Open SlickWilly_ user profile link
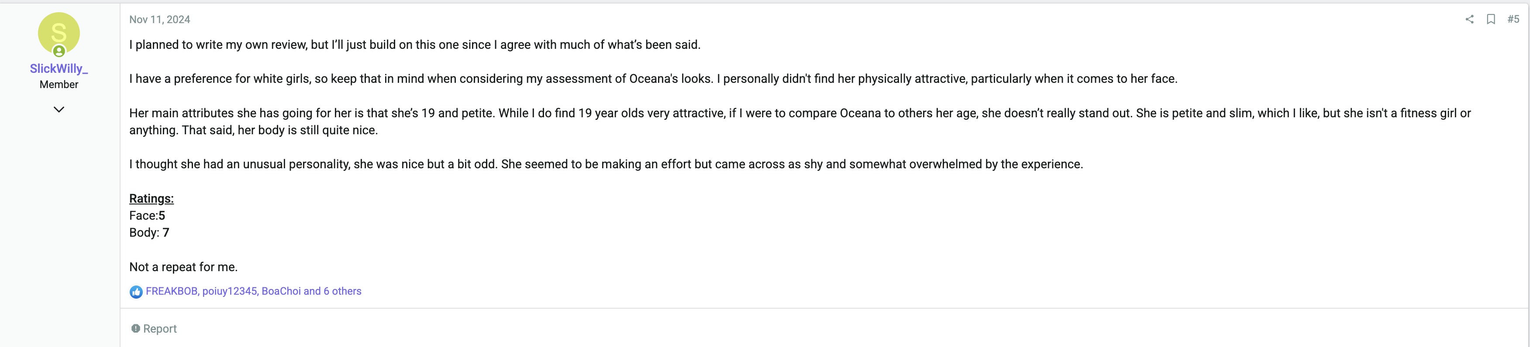 coord(59,69)
